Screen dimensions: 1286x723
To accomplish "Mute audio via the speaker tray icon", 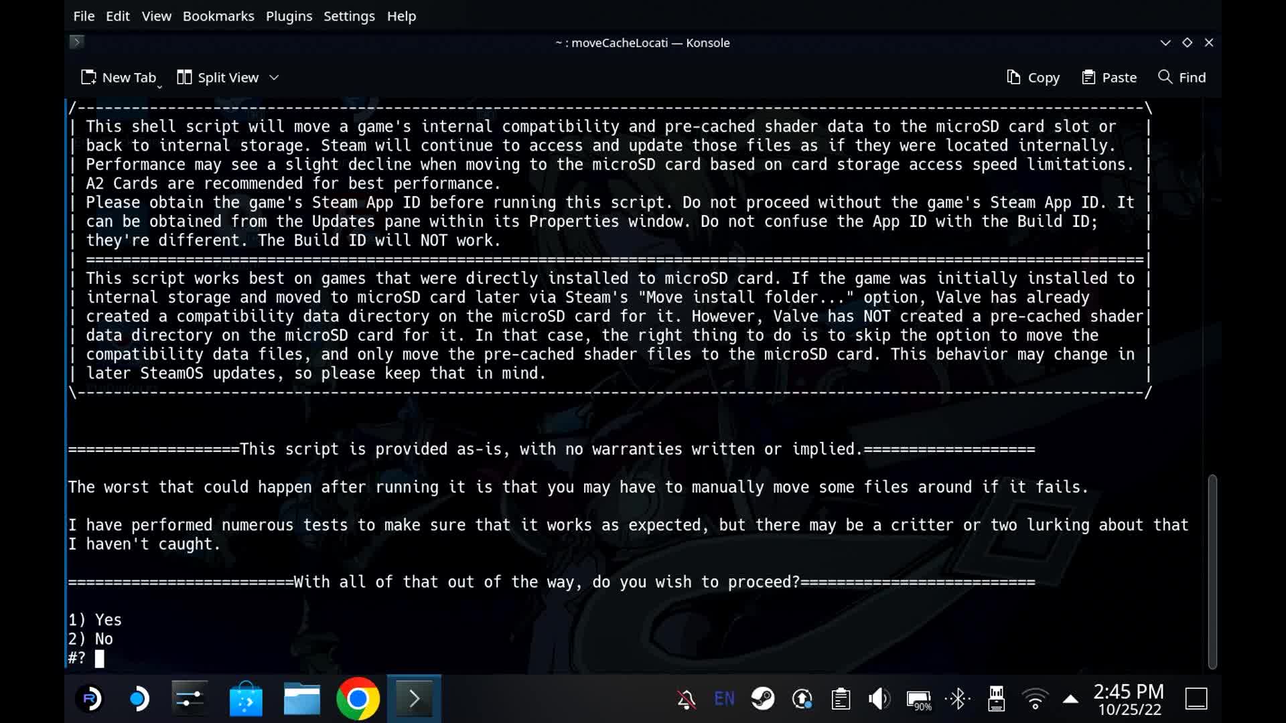I will (x=879, y=698).
